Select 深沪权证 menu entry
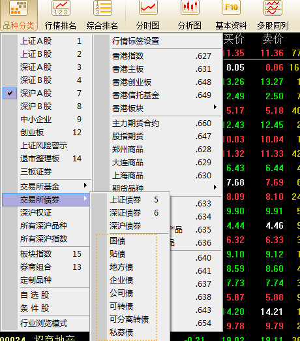This screenshot has width=300, height=341. pos(46,213)
